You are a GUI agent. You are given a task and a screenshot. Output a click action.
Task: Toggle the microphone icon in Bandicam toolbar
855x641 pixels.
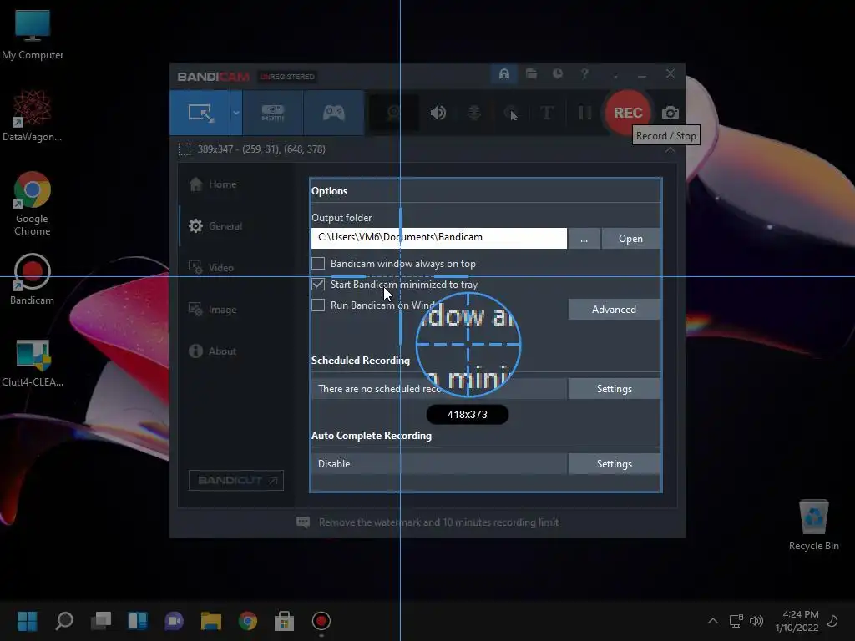[474, 113]
